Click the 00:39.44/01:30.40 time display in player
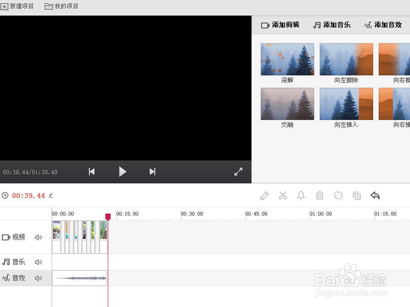Screen dimensions: 410x307 (30, 172)
